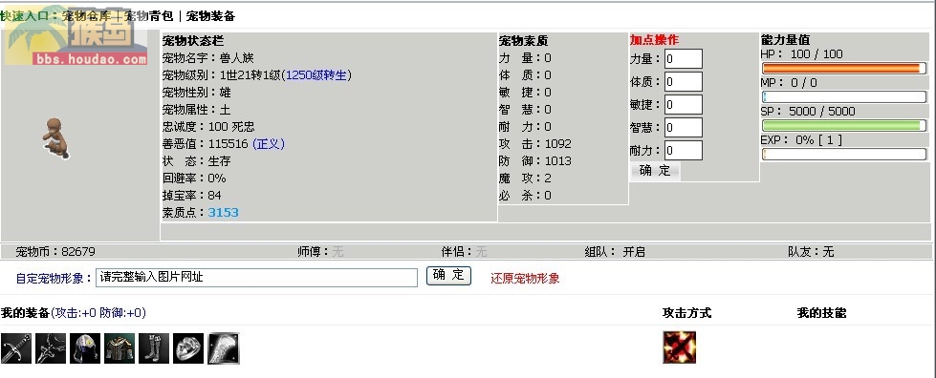The height and width of the screenshot is (378, 936).
Task: Click the attack method crossed-swords icon
Action: point(680,347)
